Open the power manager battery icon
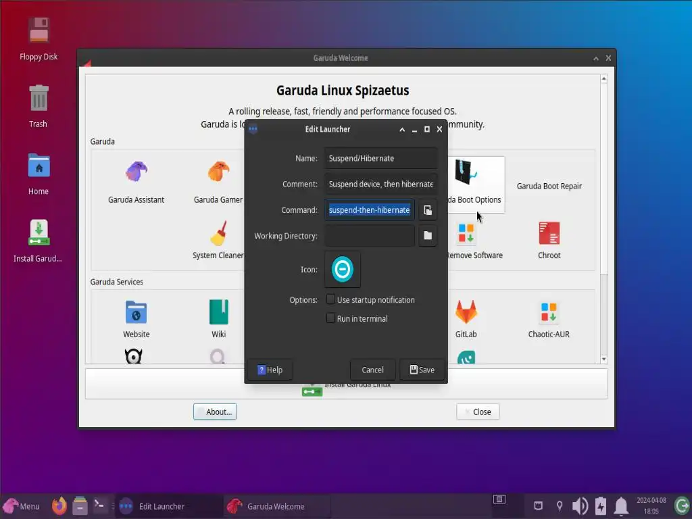Viewport: 692px width, 519px height. tap(601, 505)
